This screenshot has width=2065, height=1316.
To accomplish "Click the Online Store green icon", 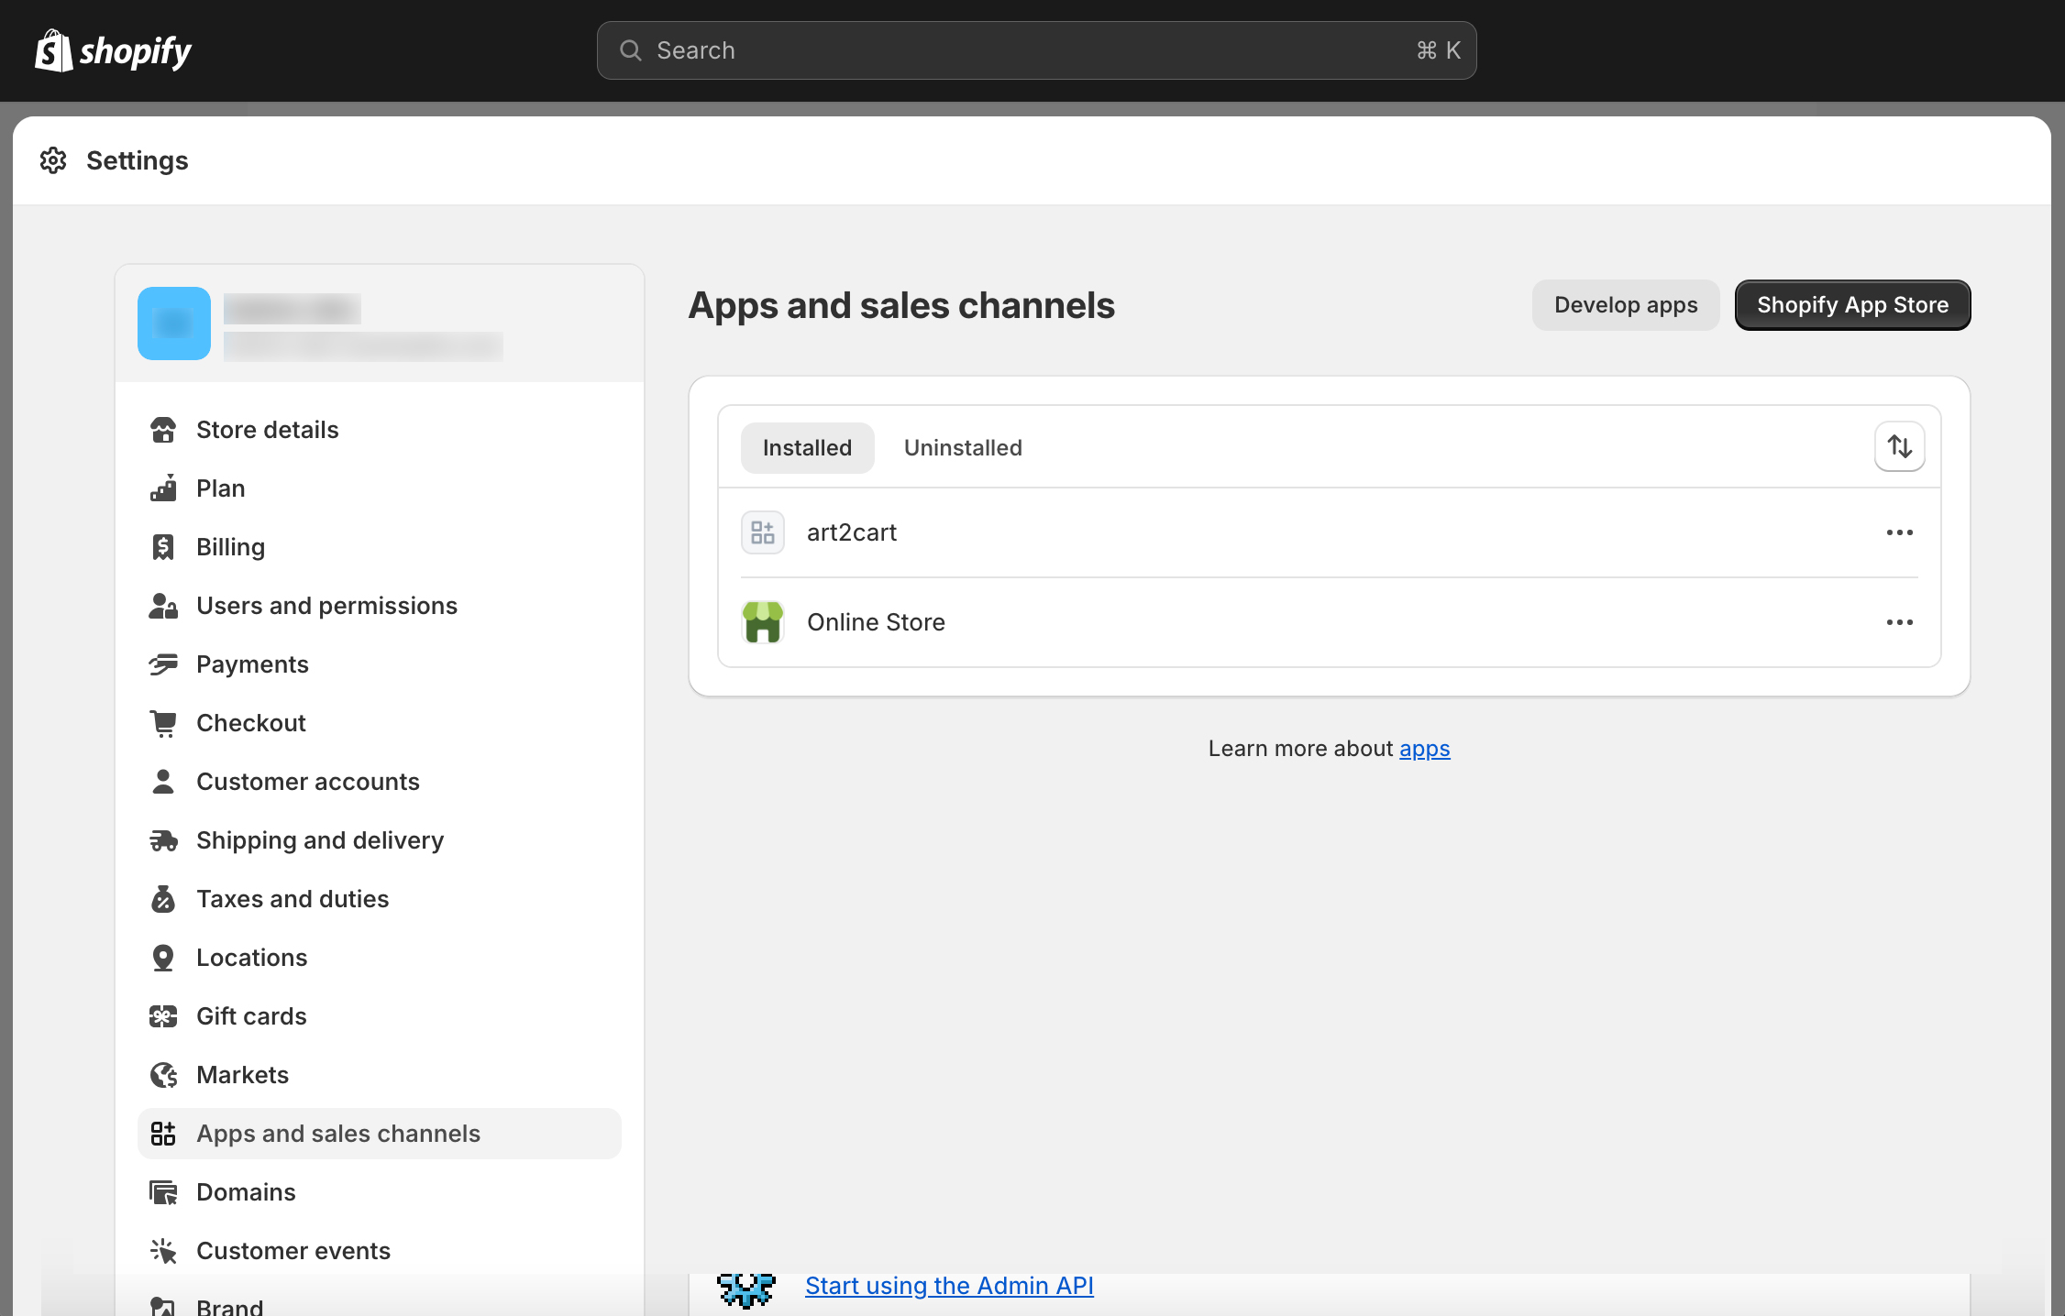I will click(762, 622).
